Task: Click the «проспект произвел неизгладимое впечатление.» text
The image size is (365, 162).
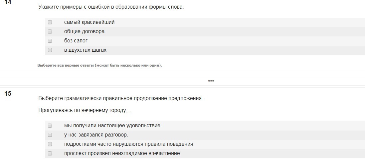Action: [x=123, y=153]
